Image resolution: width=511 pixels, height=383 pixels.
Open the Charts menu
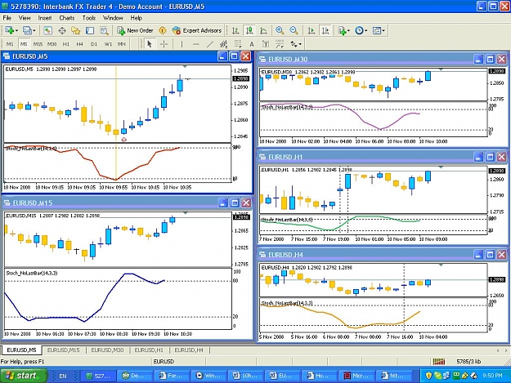66,18
